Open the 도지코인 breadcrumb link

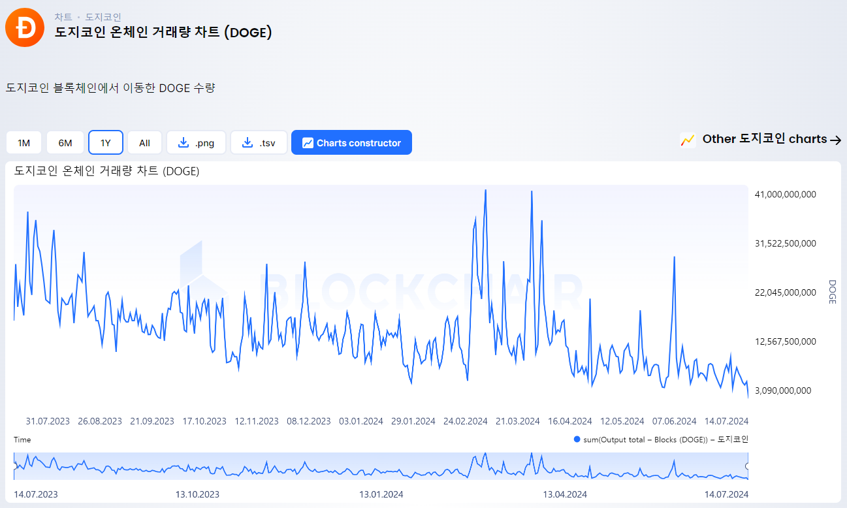(103, 17)
